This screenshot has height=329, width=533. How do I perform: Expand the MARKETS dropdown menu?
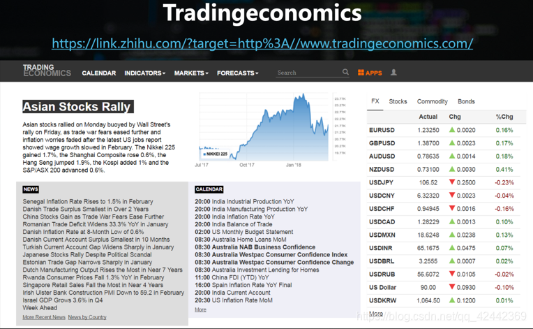[191, 73]
